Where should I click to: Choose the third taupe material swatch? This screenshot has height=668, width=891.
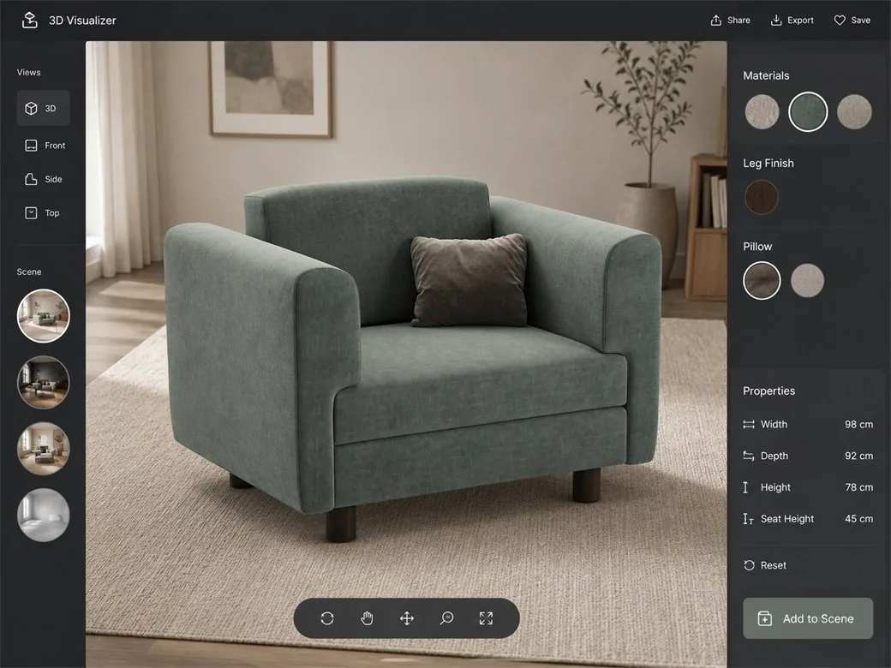tap(854, 112)
